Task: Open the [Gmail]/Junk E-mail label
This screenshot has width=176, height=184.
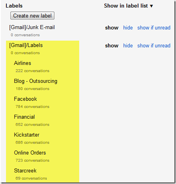Action: [x=32, y=27]
